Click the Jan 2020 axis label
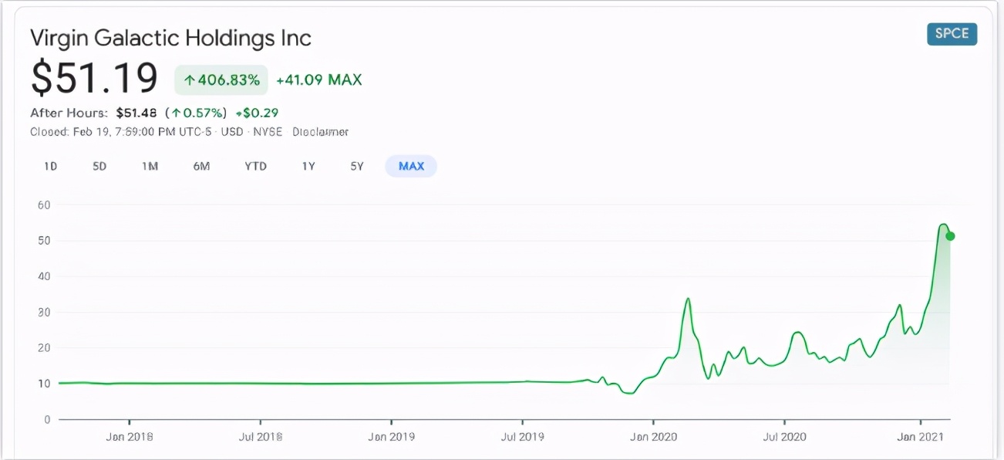The height and width of the screenshot is (460, 1004). [653, 437]
